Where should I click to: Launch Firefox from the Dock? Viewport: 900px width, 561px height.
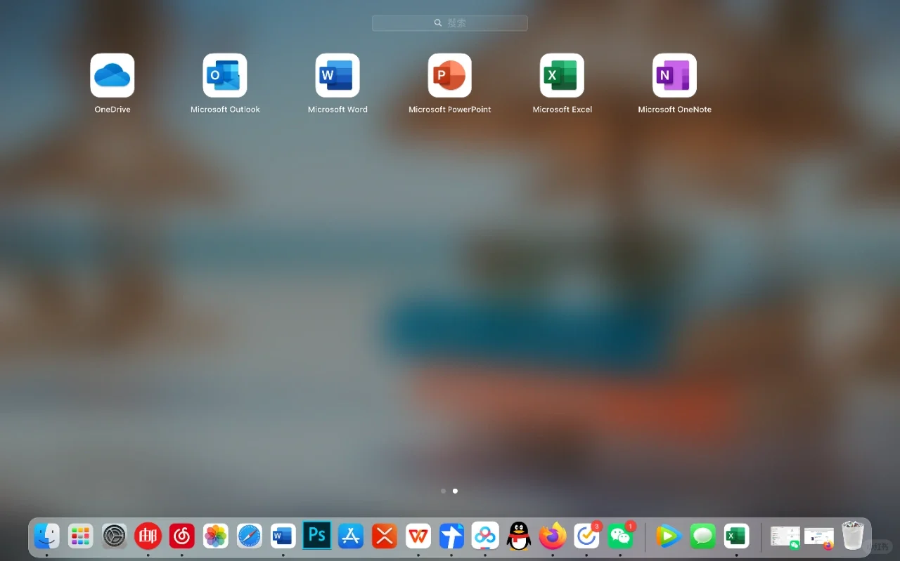[x=553, y=536]
